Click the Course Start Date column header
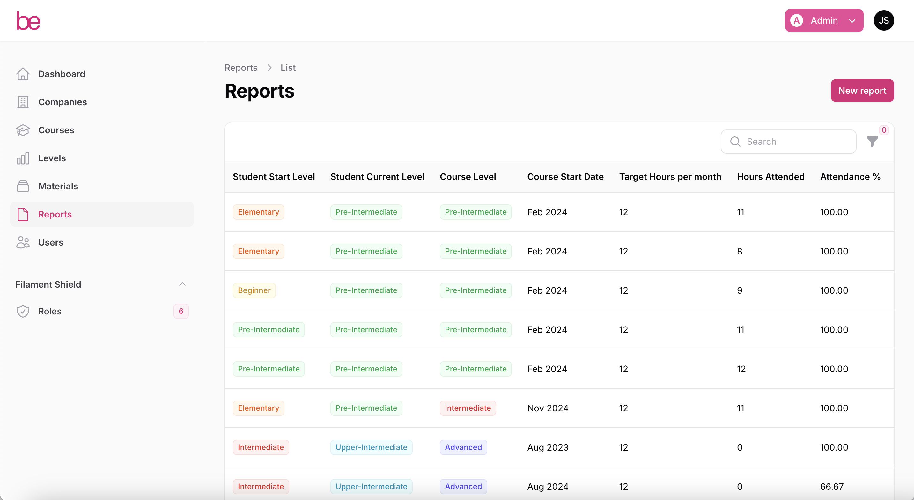 coord(565,176)
